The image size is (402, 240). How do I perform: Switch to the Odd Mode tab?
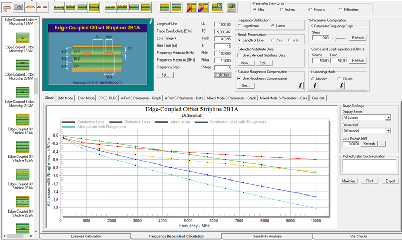65,98
